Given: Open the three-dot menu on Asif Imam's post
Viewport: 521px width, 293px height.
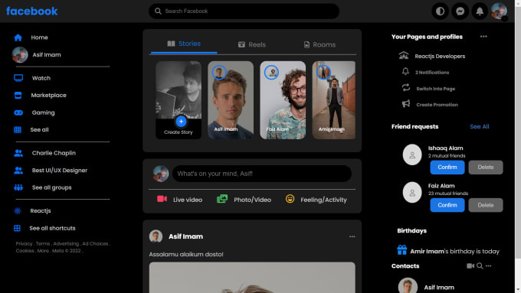Looking at the screenshot, I should (352, 236).
